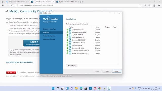Click the 'MySQL Workbench 8.0.27' row text
This screenshot has width=162, height=91.
point(79,32)
